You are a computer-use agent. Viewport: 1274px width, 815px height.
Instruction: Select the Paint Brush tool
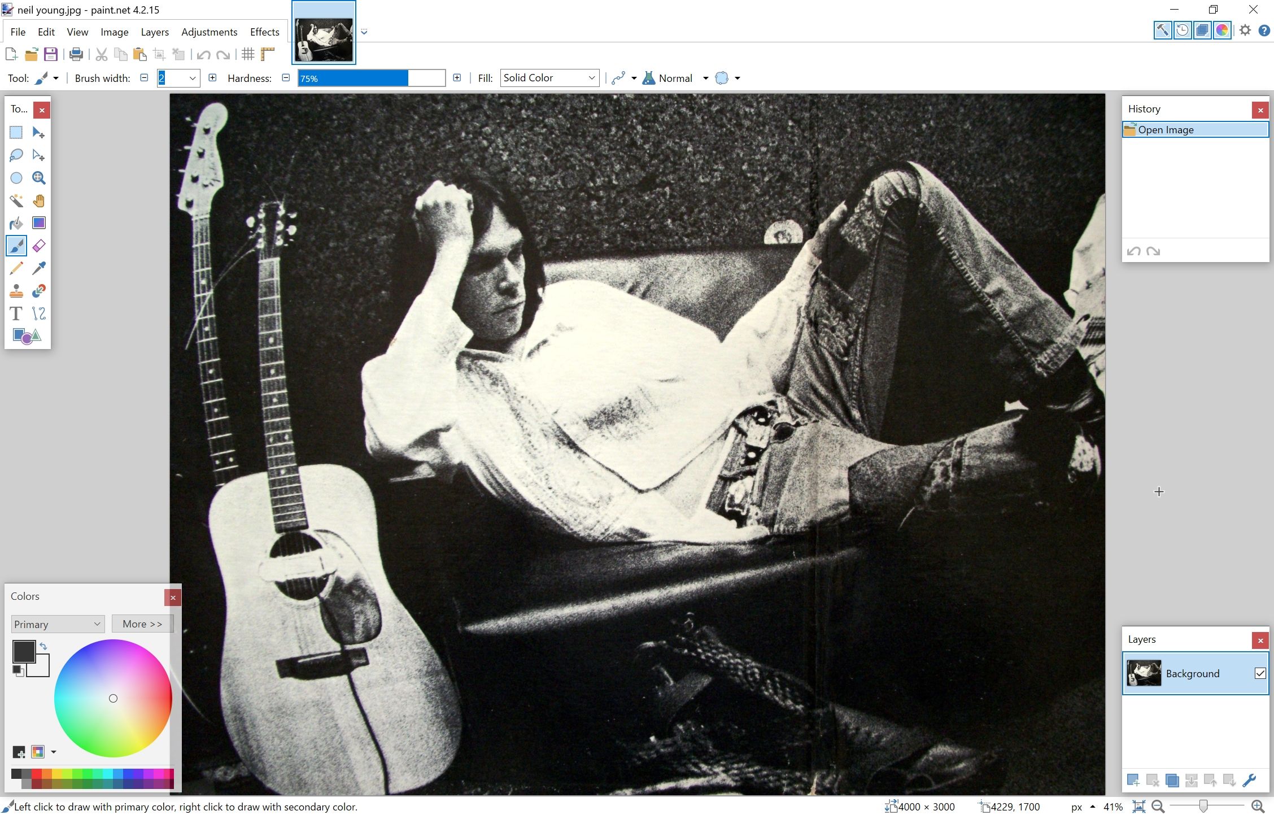(x=16, y=246)
